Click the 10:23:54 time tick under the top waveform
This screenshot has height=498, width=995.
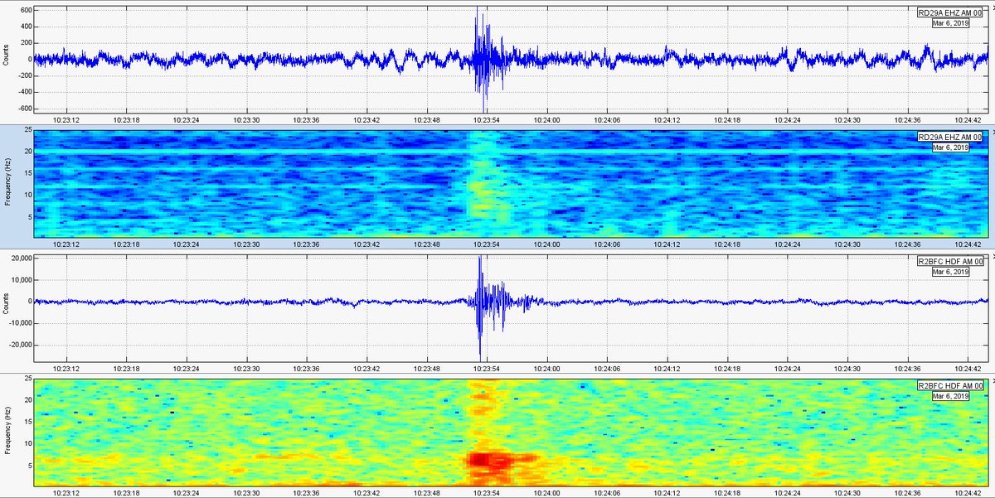tap(487, 120)
